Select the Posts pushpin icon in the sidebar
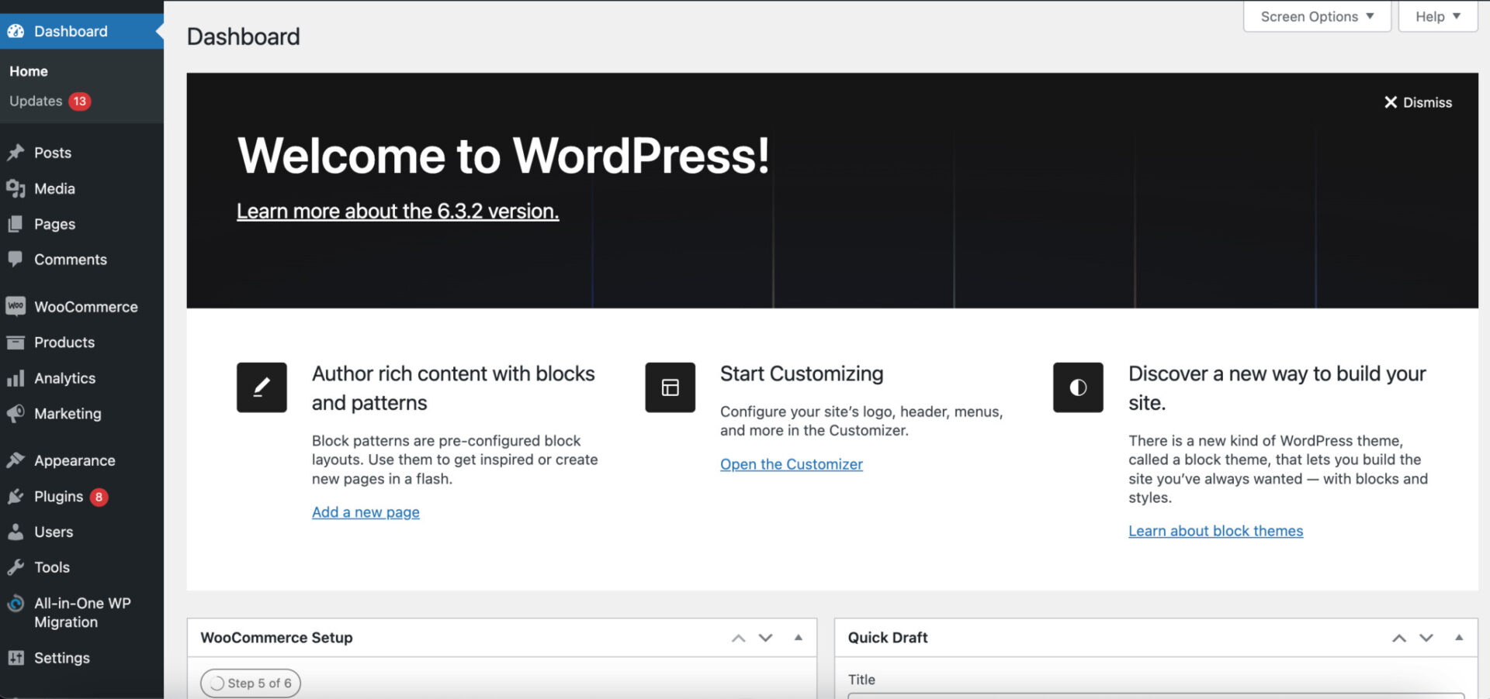This screenshot has height=699, width=1490. tap(16, 152)
